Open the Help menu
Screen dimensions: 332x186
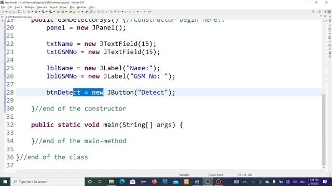point(91,7)
